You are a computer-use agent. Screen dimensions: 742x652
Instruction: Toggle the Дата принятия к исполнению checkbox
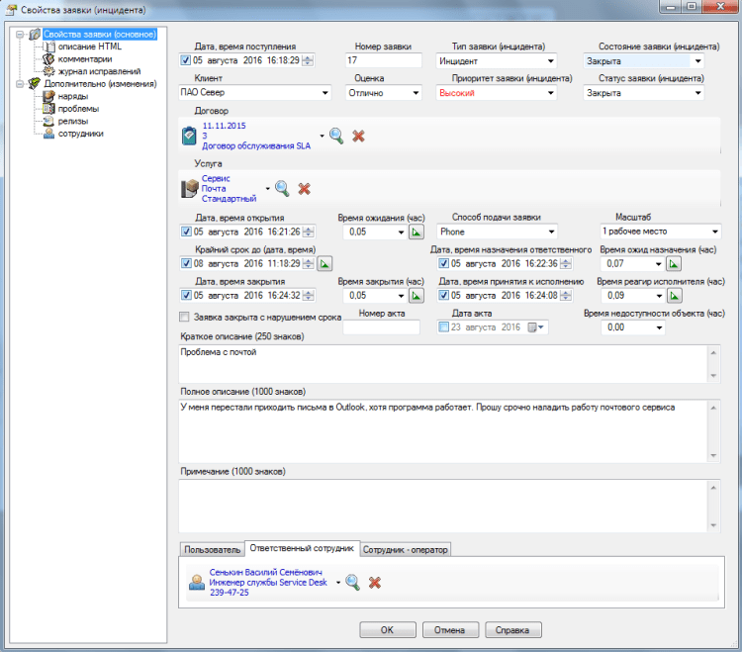point(443,296)
